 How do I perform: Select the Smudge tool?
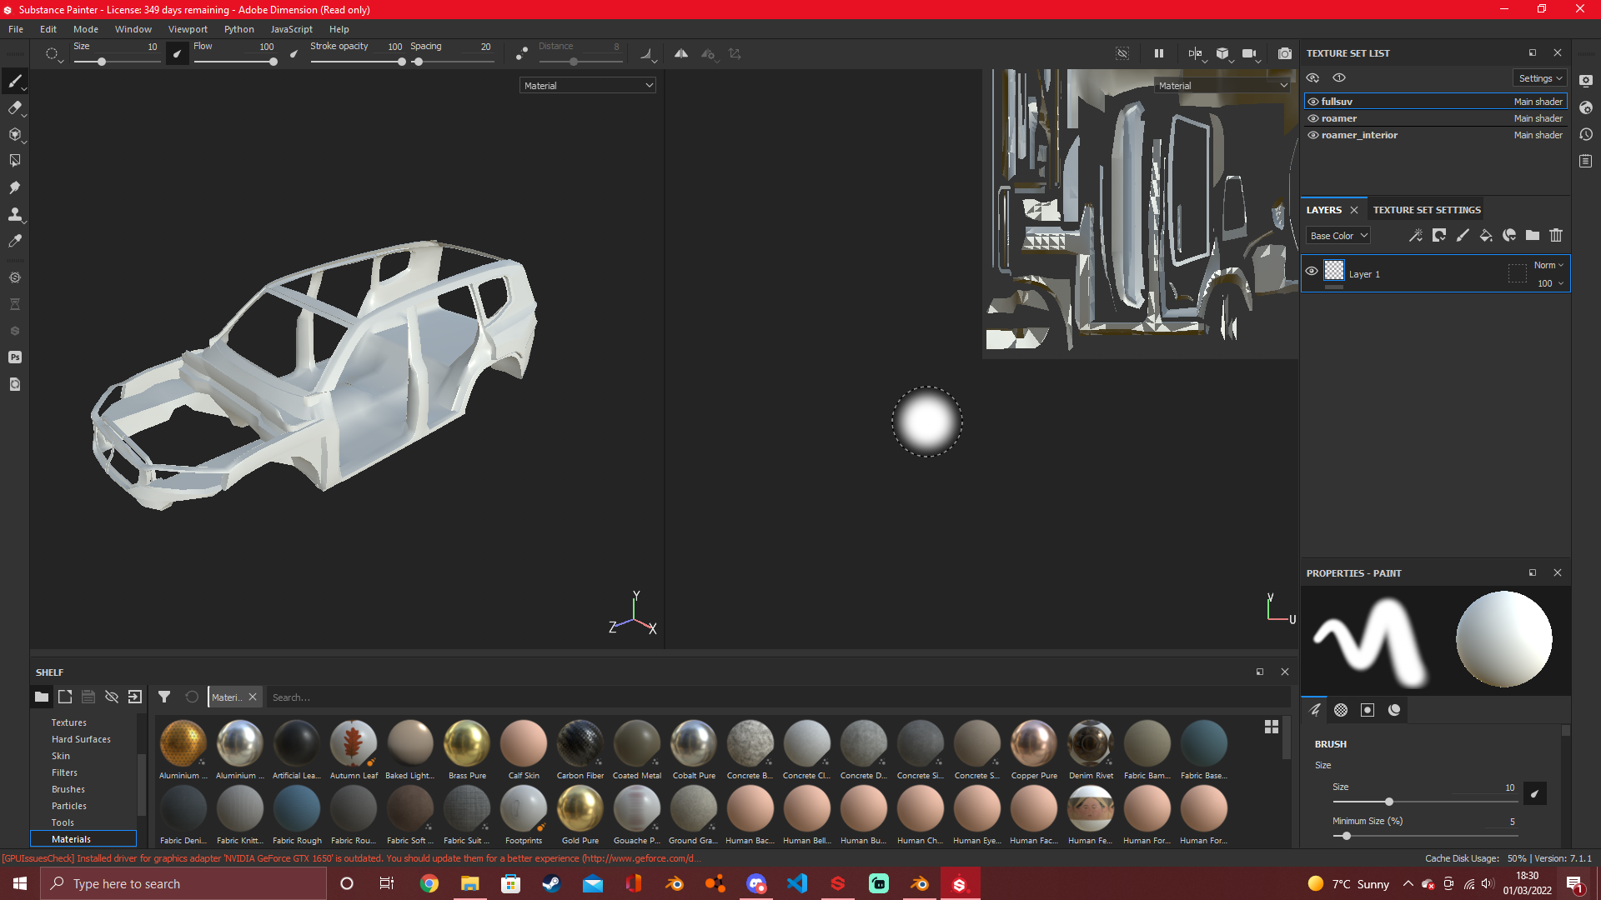pyautogui.click(x=14, y=187)
